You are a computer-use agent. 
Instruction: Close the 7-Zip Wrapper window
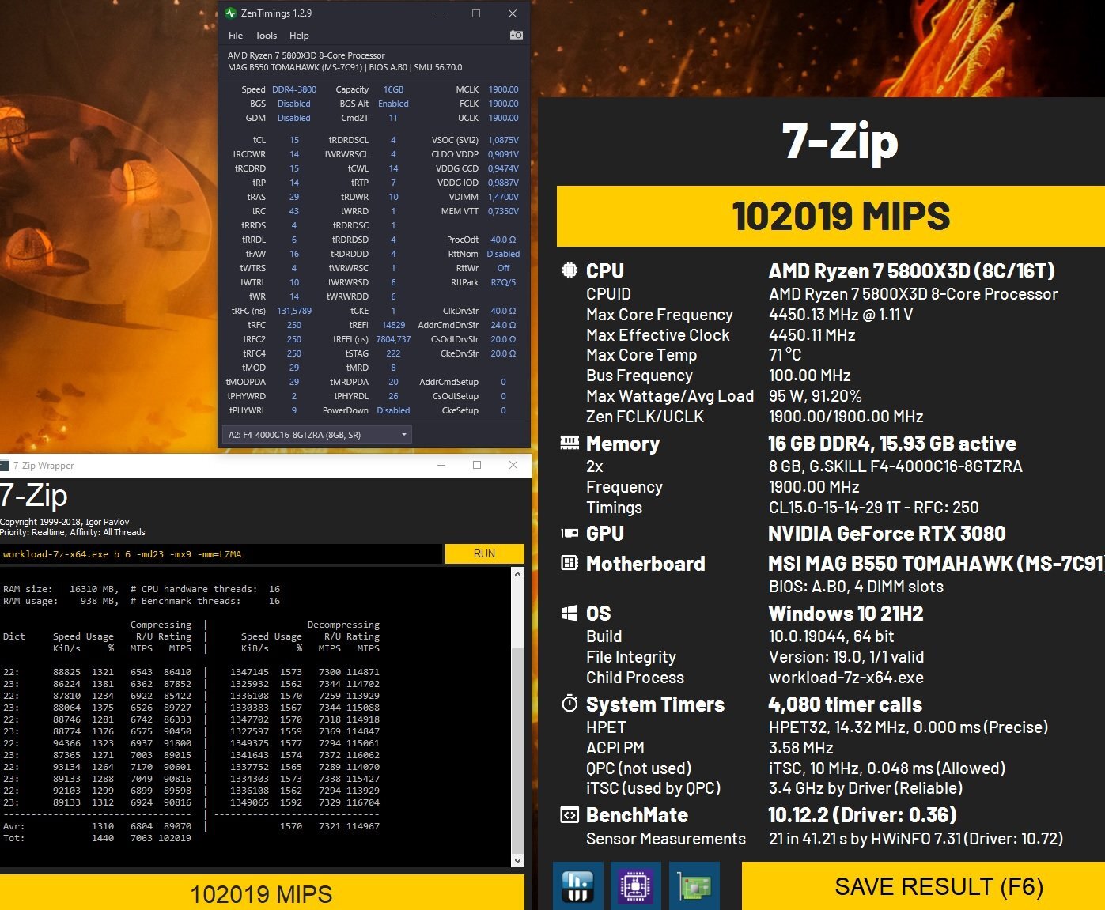(x=513, y=465)
